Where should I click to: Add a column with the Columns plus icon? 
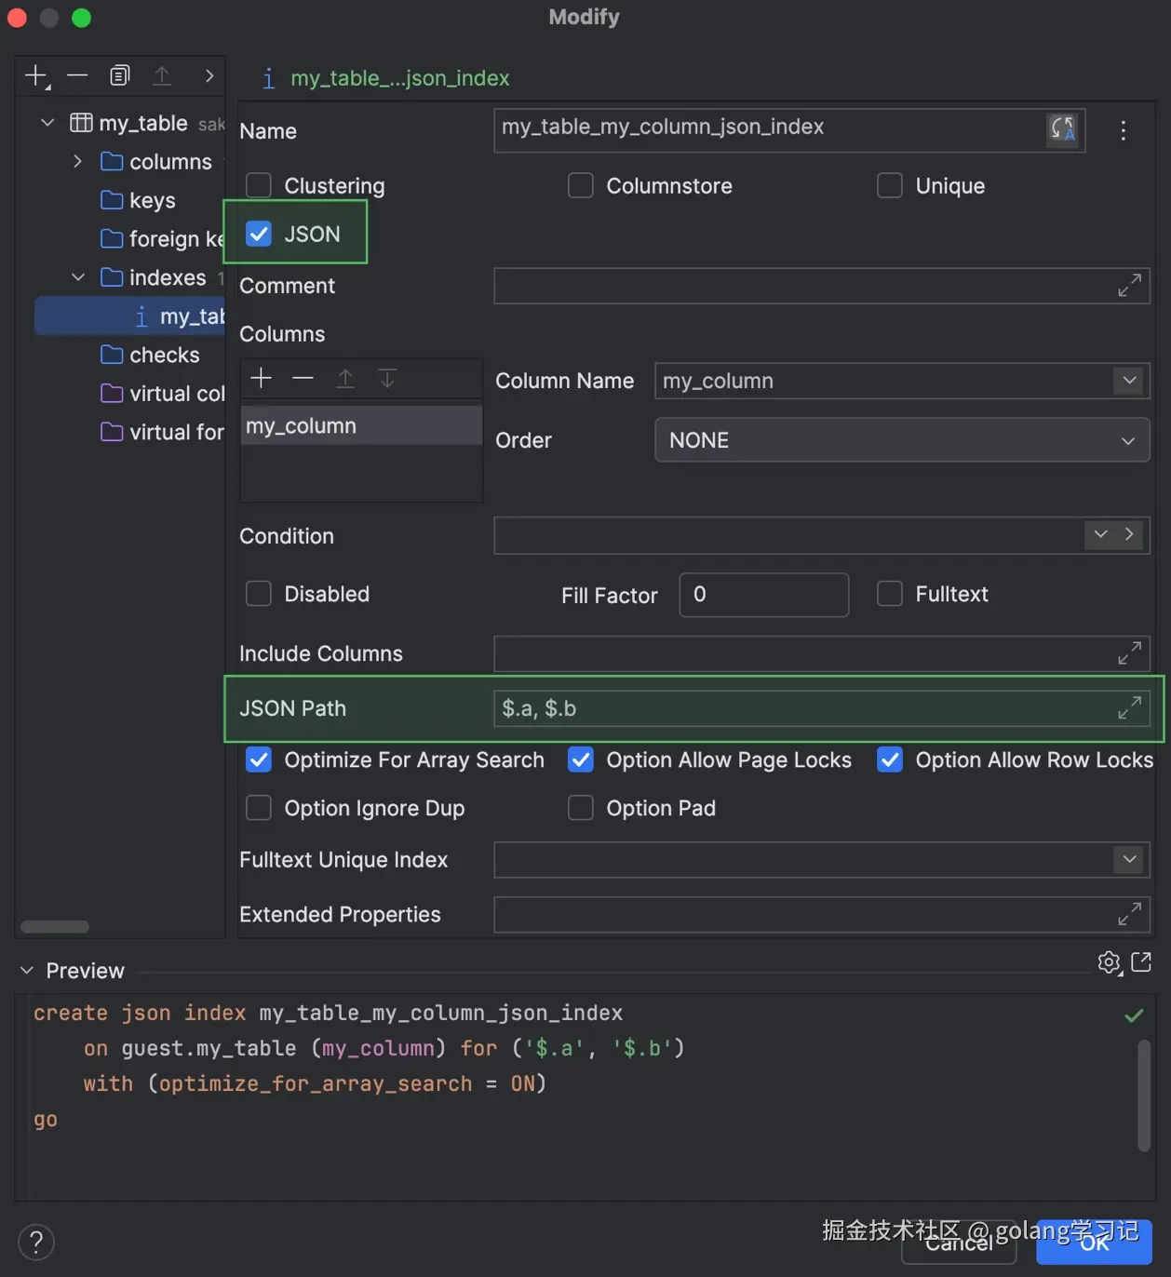[x=262, y=378]
